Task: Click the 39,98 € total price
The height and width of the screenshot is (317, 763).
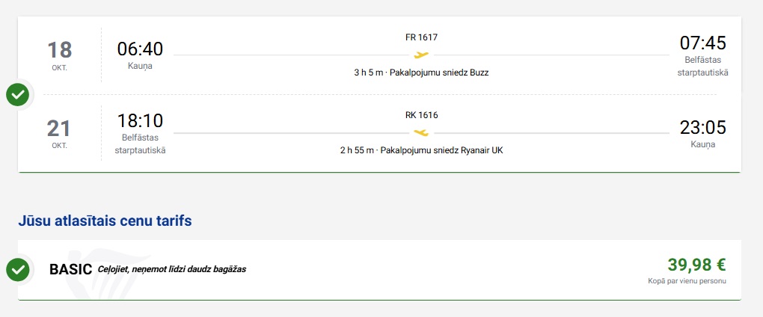Action: tap(696, 265)
